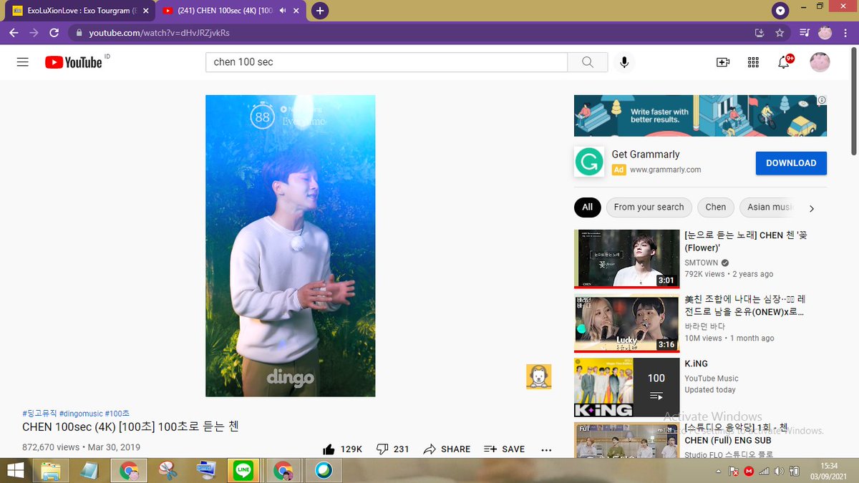
Task: Open the taskbar clock 15:34
Action: 829,466
